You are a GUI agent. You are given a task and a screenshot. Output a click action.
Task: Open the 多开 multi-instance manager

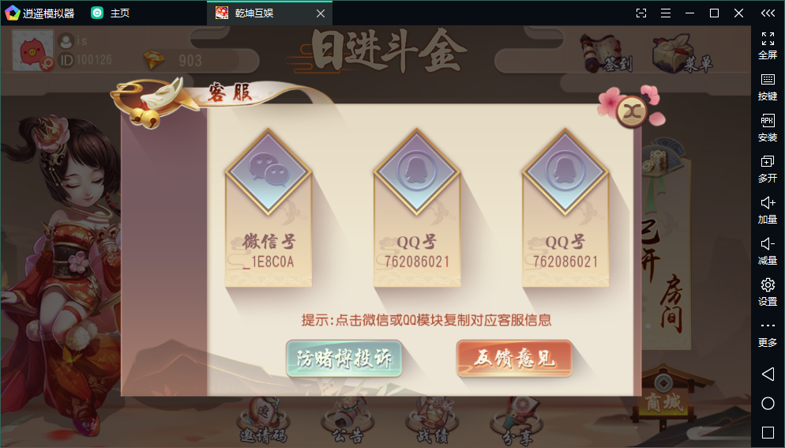pos(768,169)
